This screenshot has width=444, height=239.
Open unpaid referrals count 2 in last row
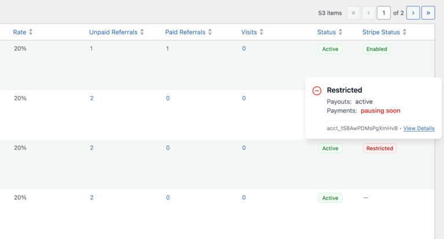[x=91, y=198]
